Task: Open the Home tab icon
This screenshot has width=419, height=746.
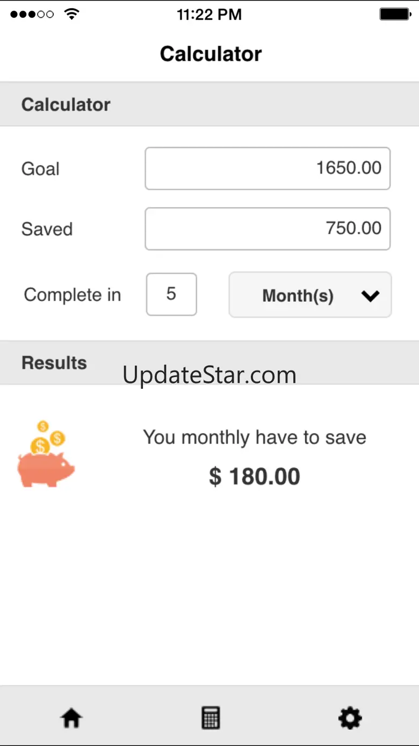Action: pyautogui.click(x=71, y=717)
